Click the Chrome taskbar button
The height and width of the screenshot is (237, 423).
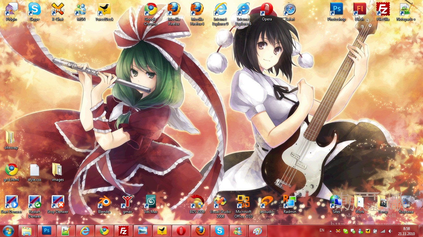pos(104,231)
